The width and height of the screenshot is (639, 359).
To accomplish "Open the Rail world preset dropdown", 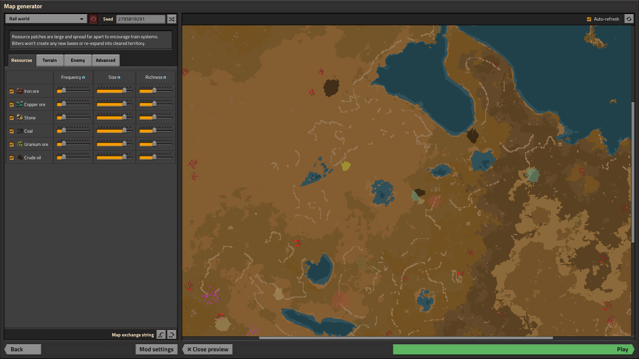I will pyautogui.click(x=46, y=19).
